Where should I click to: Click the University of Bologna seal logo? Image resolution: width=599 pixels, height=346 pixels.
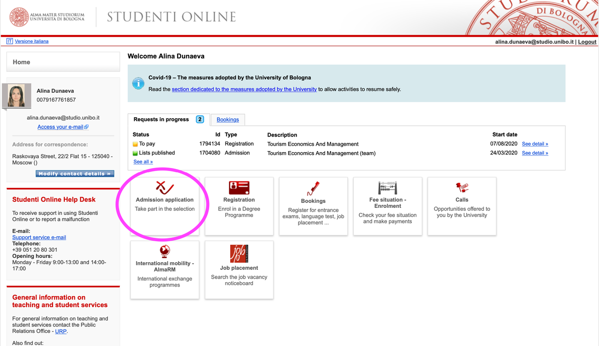pos(18,16)
